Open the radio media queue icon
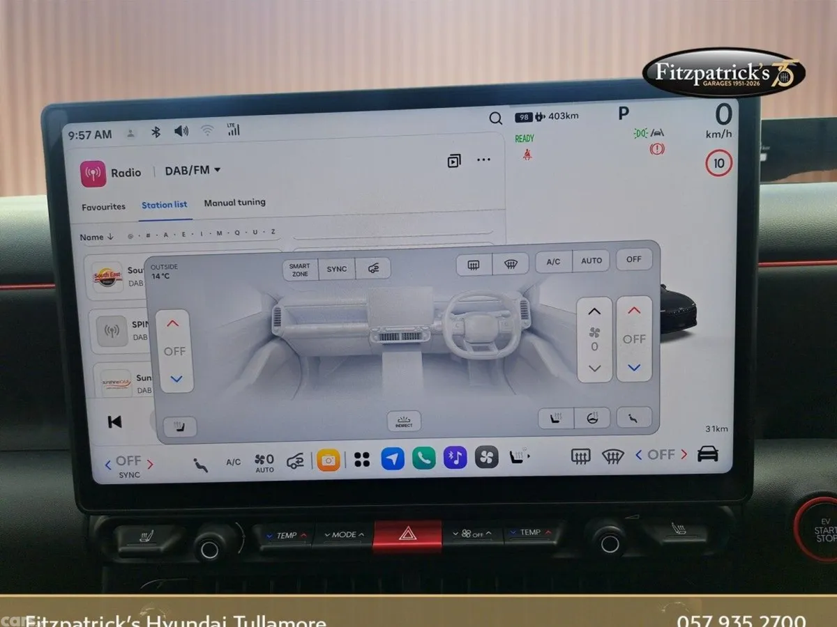 pos(454,161)
